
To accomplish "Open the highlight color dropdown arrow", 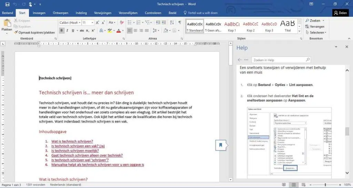I will tap(114, 31).
